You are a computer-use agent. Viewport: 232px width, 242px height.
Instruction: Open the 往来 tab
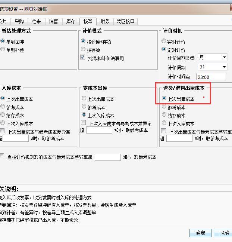36,21
